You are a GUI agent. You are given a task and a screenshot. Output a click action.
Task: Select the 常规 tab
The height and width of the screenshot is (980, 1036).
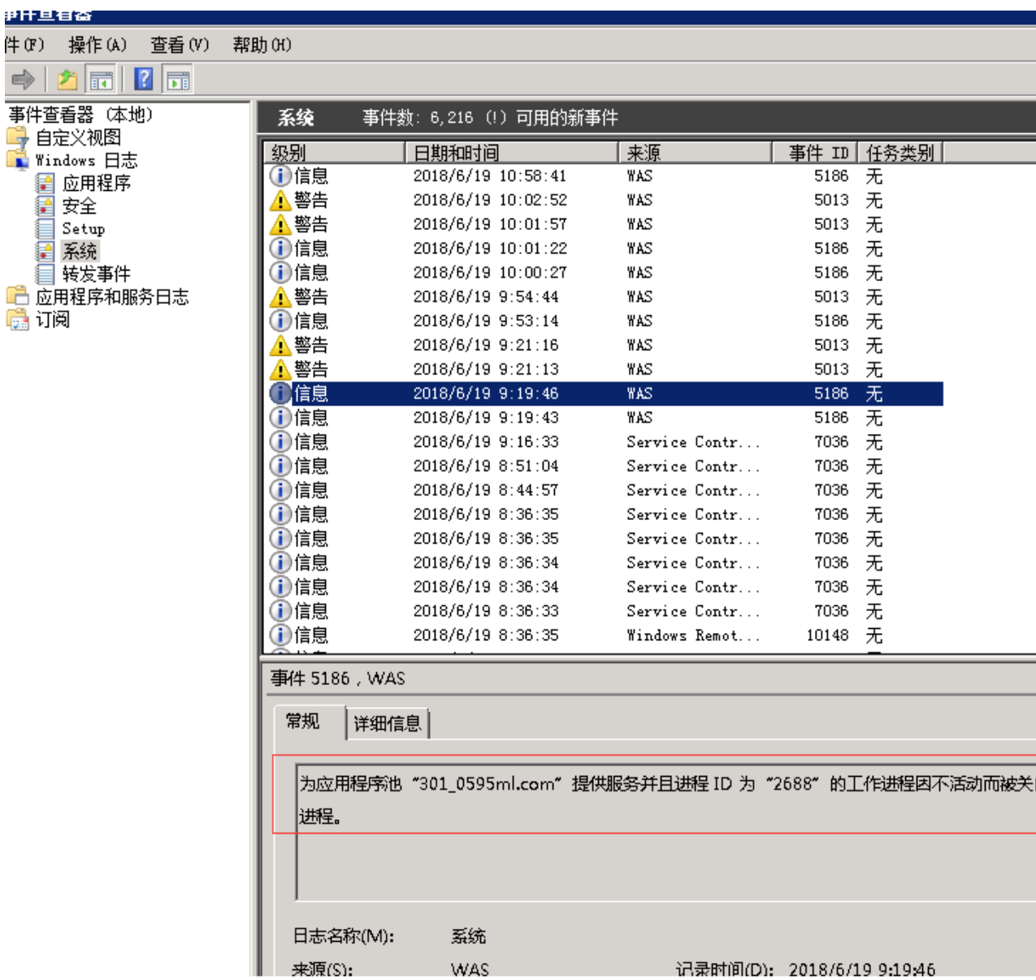[x=303, y=722]
